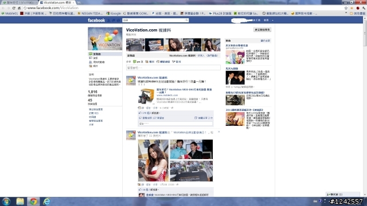The height and width of the screenshot is (206, 367).
Task: Click the Chrome taskbar icon
Action: pos(33,201)
